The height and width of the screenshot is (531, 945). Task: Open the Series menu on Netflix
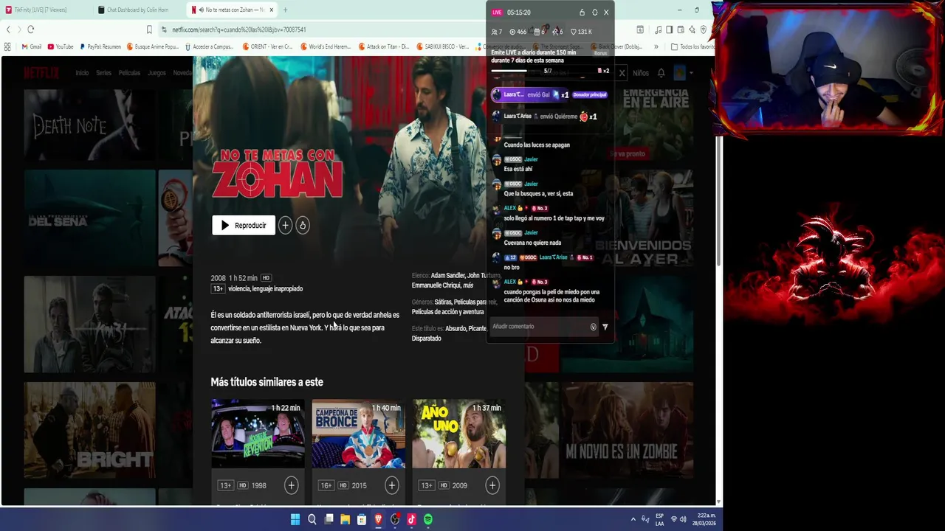coord(103,73)
